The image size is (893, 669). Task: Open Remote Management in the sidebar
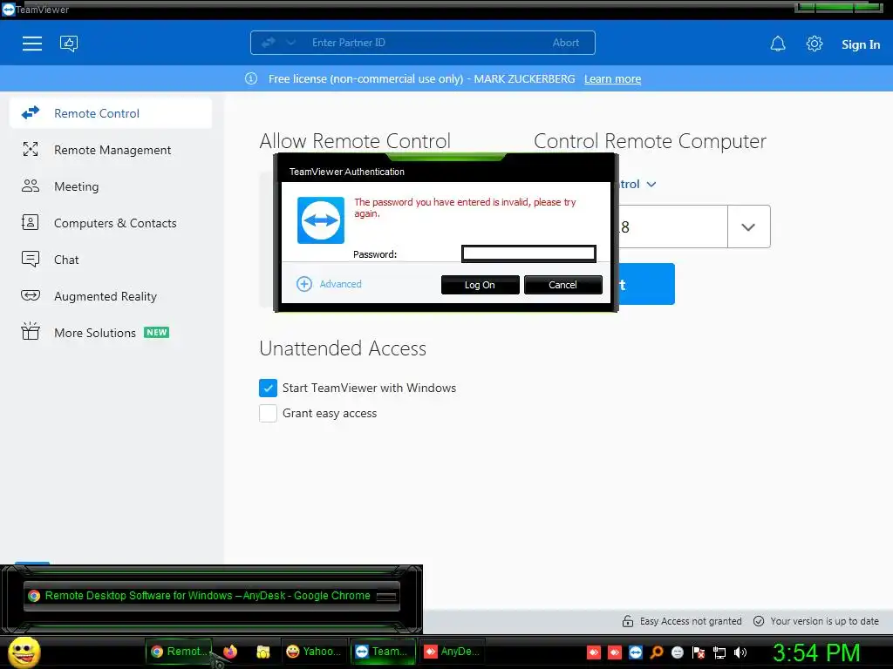[x=111, y=150]
